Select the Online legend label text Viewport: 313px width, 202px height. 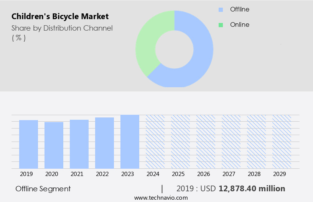[239, 24]
